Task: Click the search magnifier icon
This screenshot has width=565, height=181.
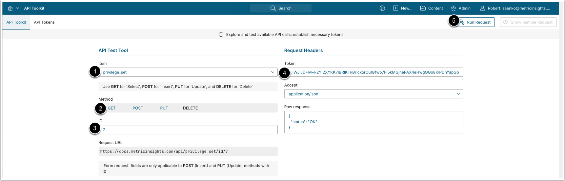Action: coord(273,8)
